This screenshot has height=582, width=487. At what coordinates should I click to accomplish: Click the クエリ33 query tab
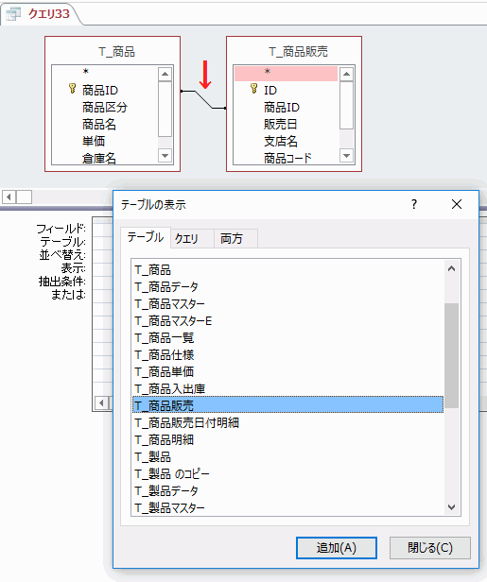(x=40, y=14)
